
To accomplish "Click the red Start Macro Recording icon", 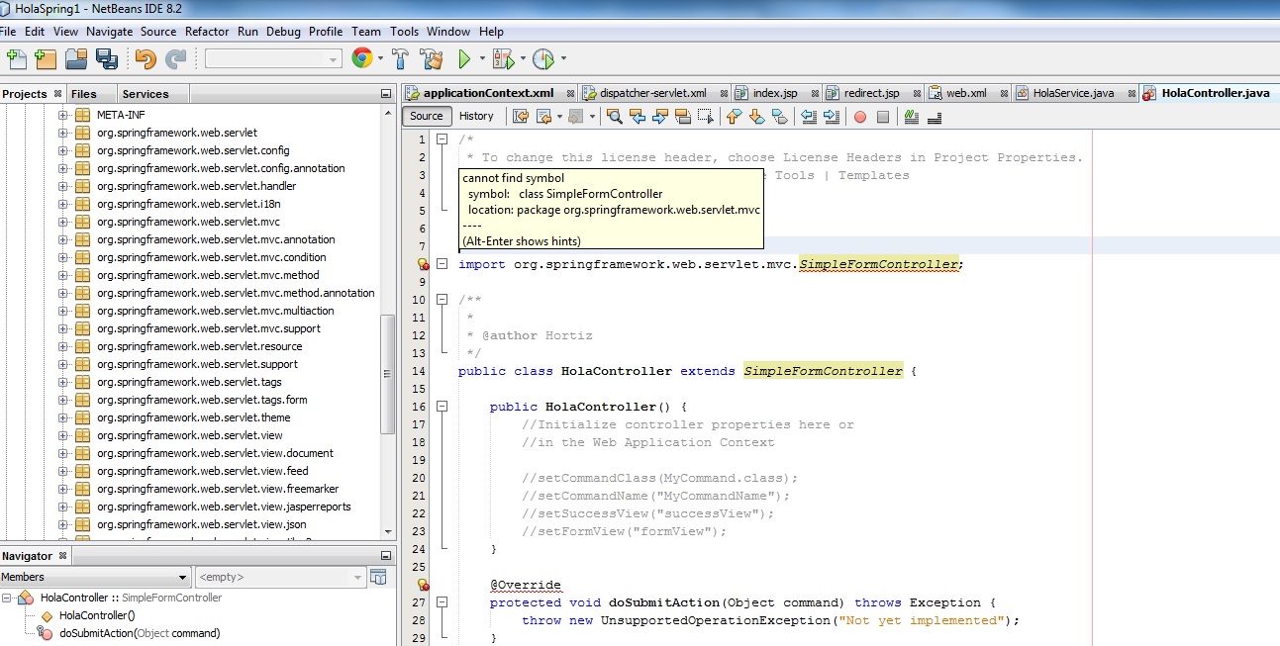I will click(x=860, y=117).
